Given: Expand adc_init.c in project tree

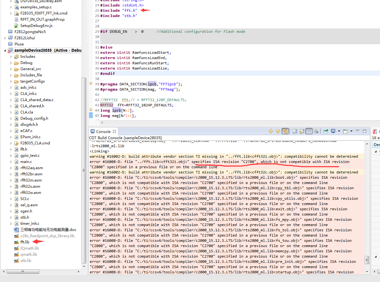Looking at the screenshot, I should coord(11,88).
